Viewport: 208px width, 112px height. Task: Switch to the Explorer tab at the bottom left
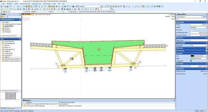4,108
